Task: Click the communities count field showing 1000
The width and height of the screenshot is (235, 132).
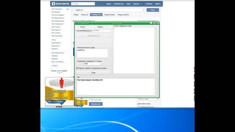Action: (x=92, y=64)
